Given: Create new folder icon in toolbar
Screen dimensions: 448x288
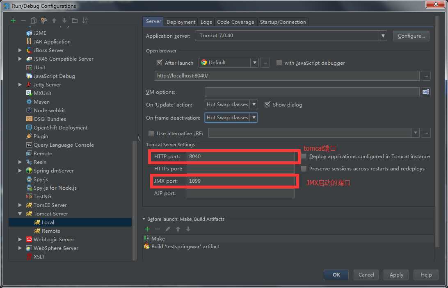Looking at the screenshot, I should (75, 20).
